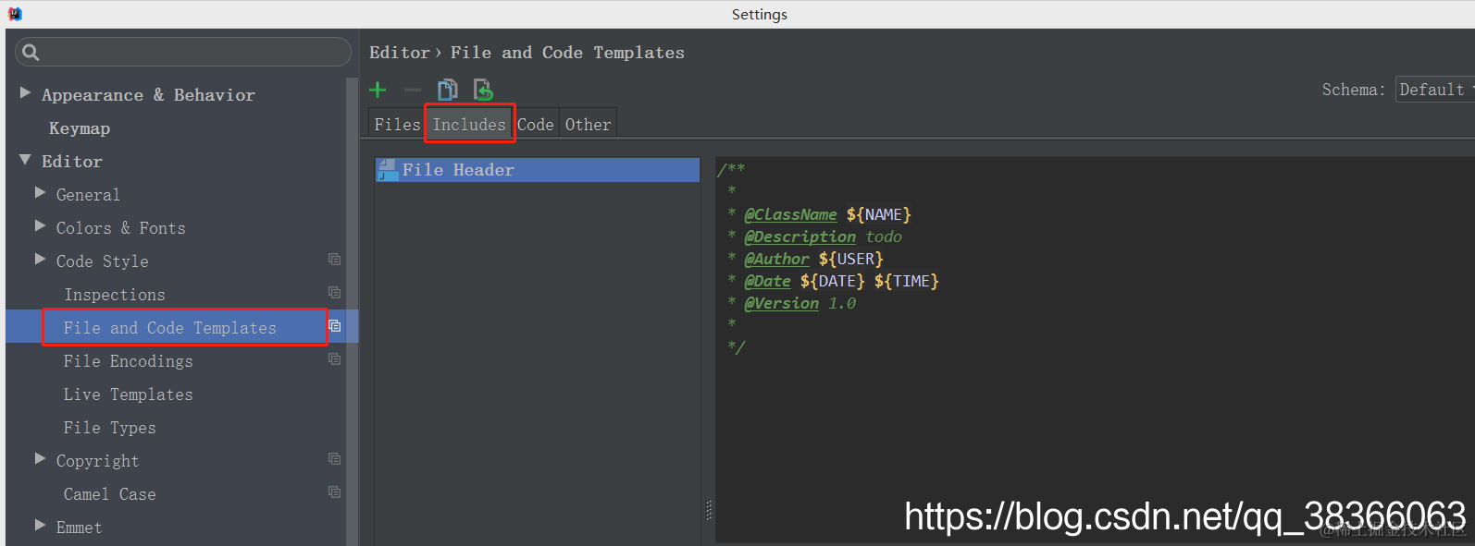Click the splitter handle beside template editor
The image size is (1475, 546).
point(709,510)
